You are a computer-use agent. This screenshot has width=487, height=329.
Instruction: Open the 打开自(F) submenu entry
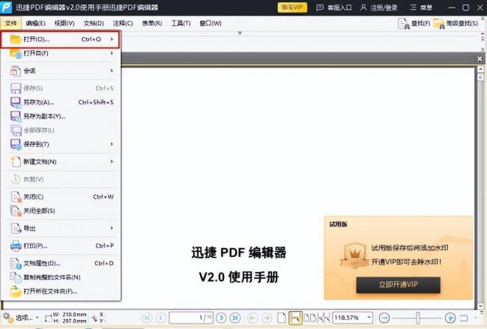[61, 53]
